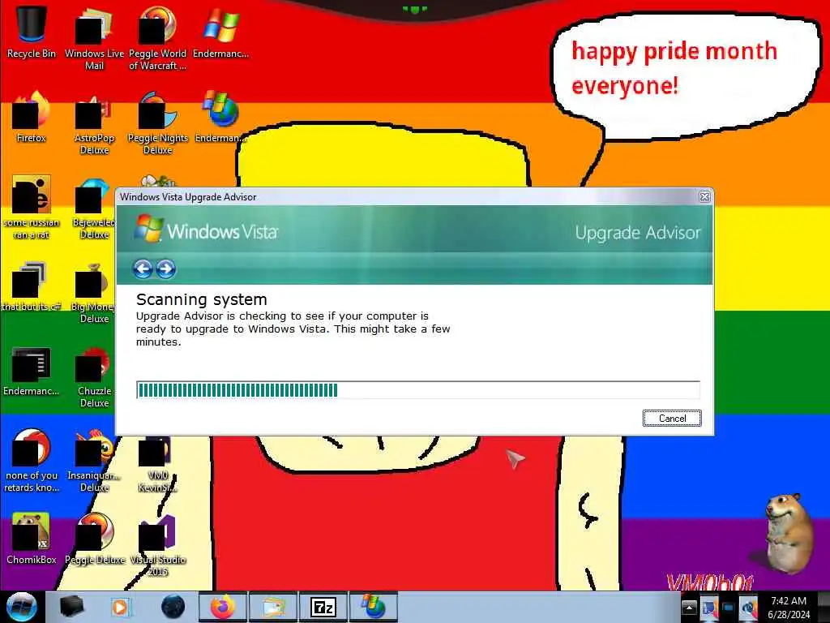Show hidden system tray icons
The width and height of the screenshot is (830, 623).
[689, 608]
